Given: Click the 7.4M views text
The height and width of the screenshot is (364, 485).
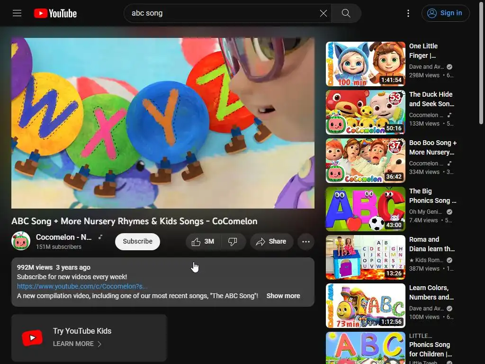Looking at the screenshot, I should point(423,220).
